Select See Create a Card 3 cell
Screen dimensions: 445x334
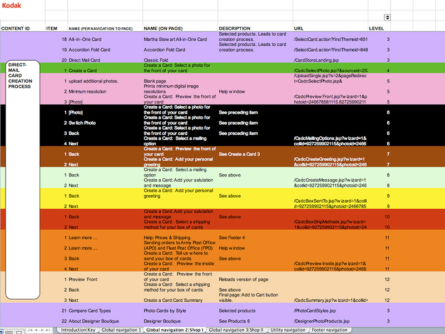click(x=239, y=154)
